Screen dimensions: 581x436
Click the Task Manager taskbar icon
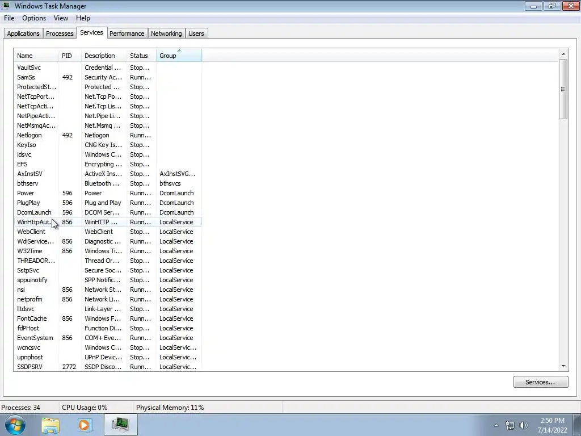121,425
